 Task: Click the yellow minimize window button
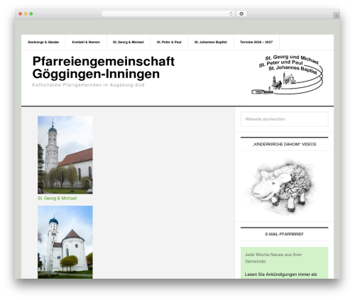coord(26,14)
